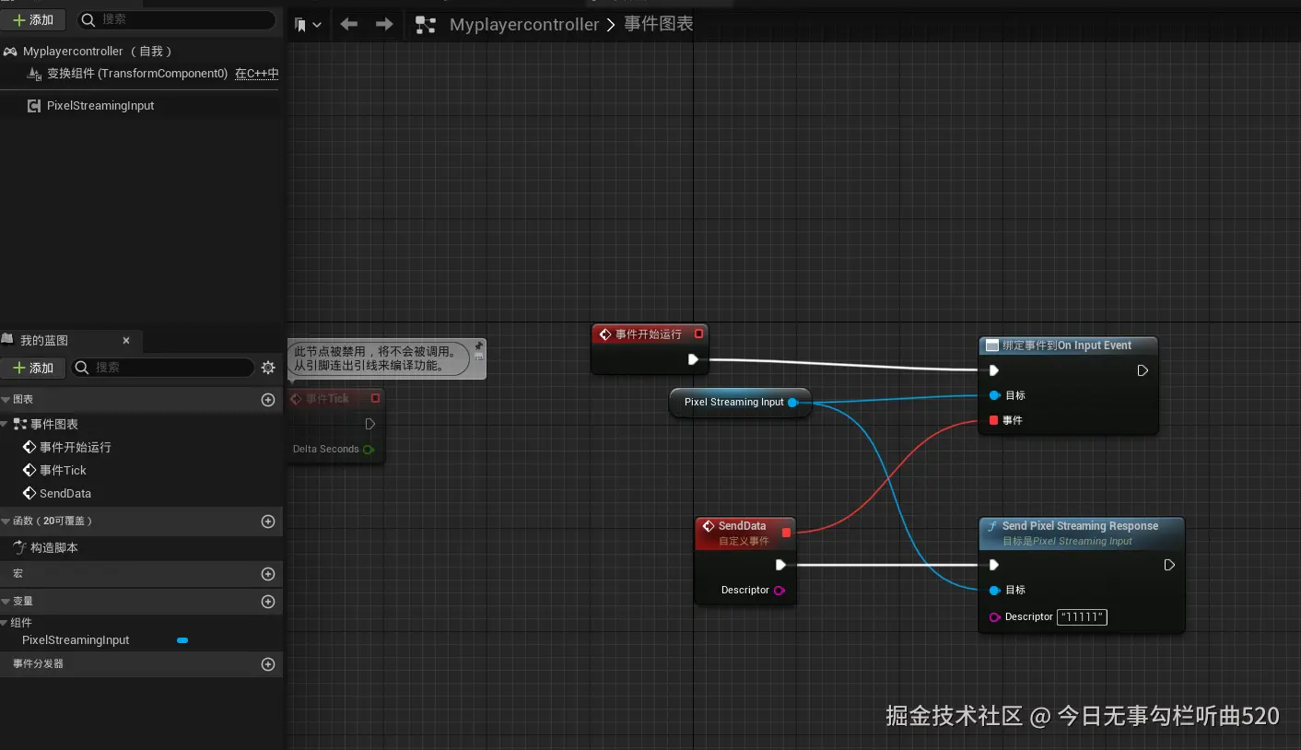The height and width of the screenshot is (750, 1301).
Task: Add a new macro with the 宏 plus button
Action: (268, 574)
